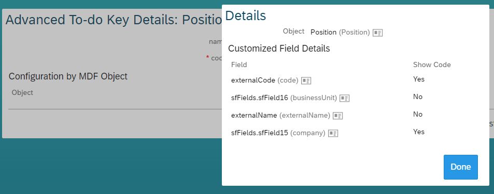The image size is (494, 194).
Task: Select the externalCode (code) field row
Action: click(356, 80)
